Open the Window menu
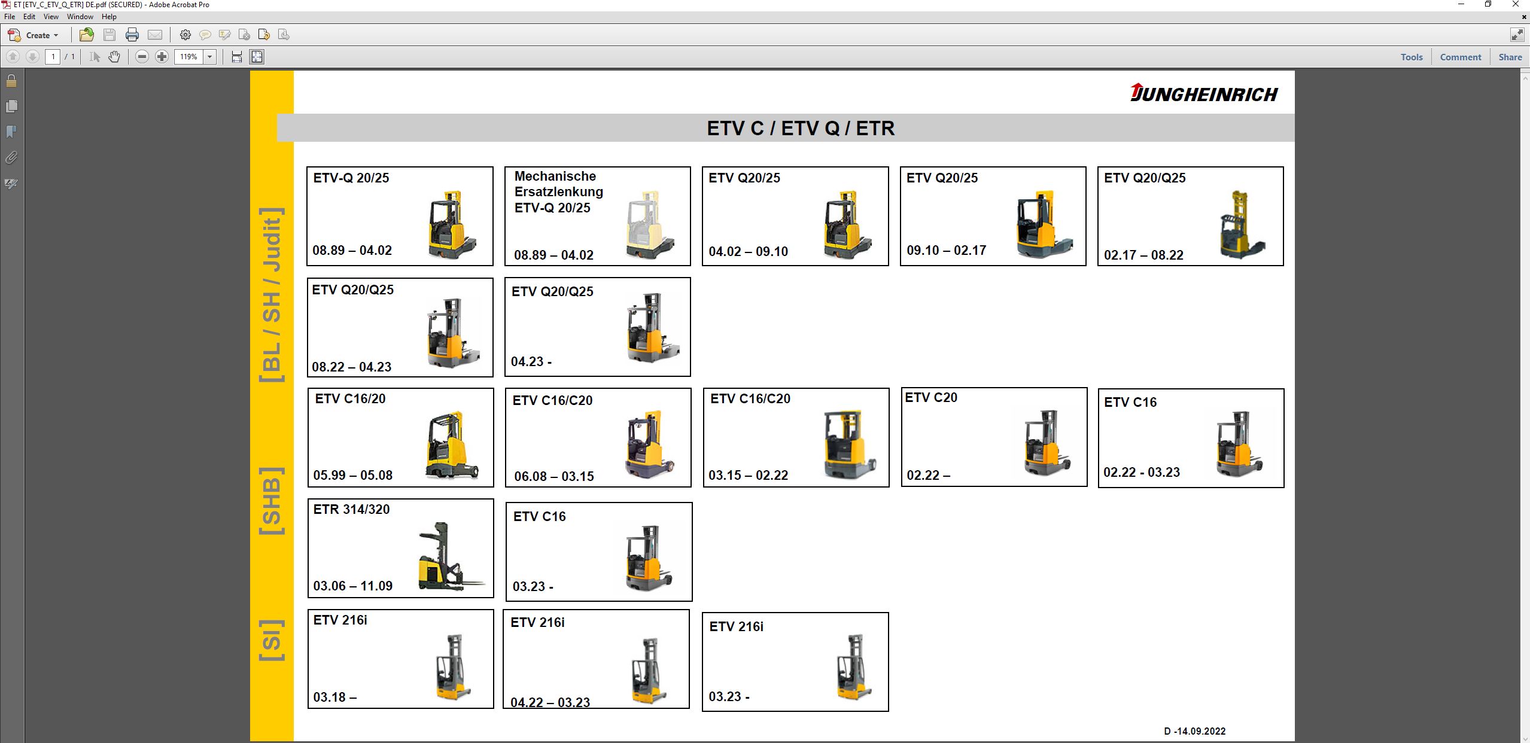This screenshot has width=1530, height=743. 80,17
